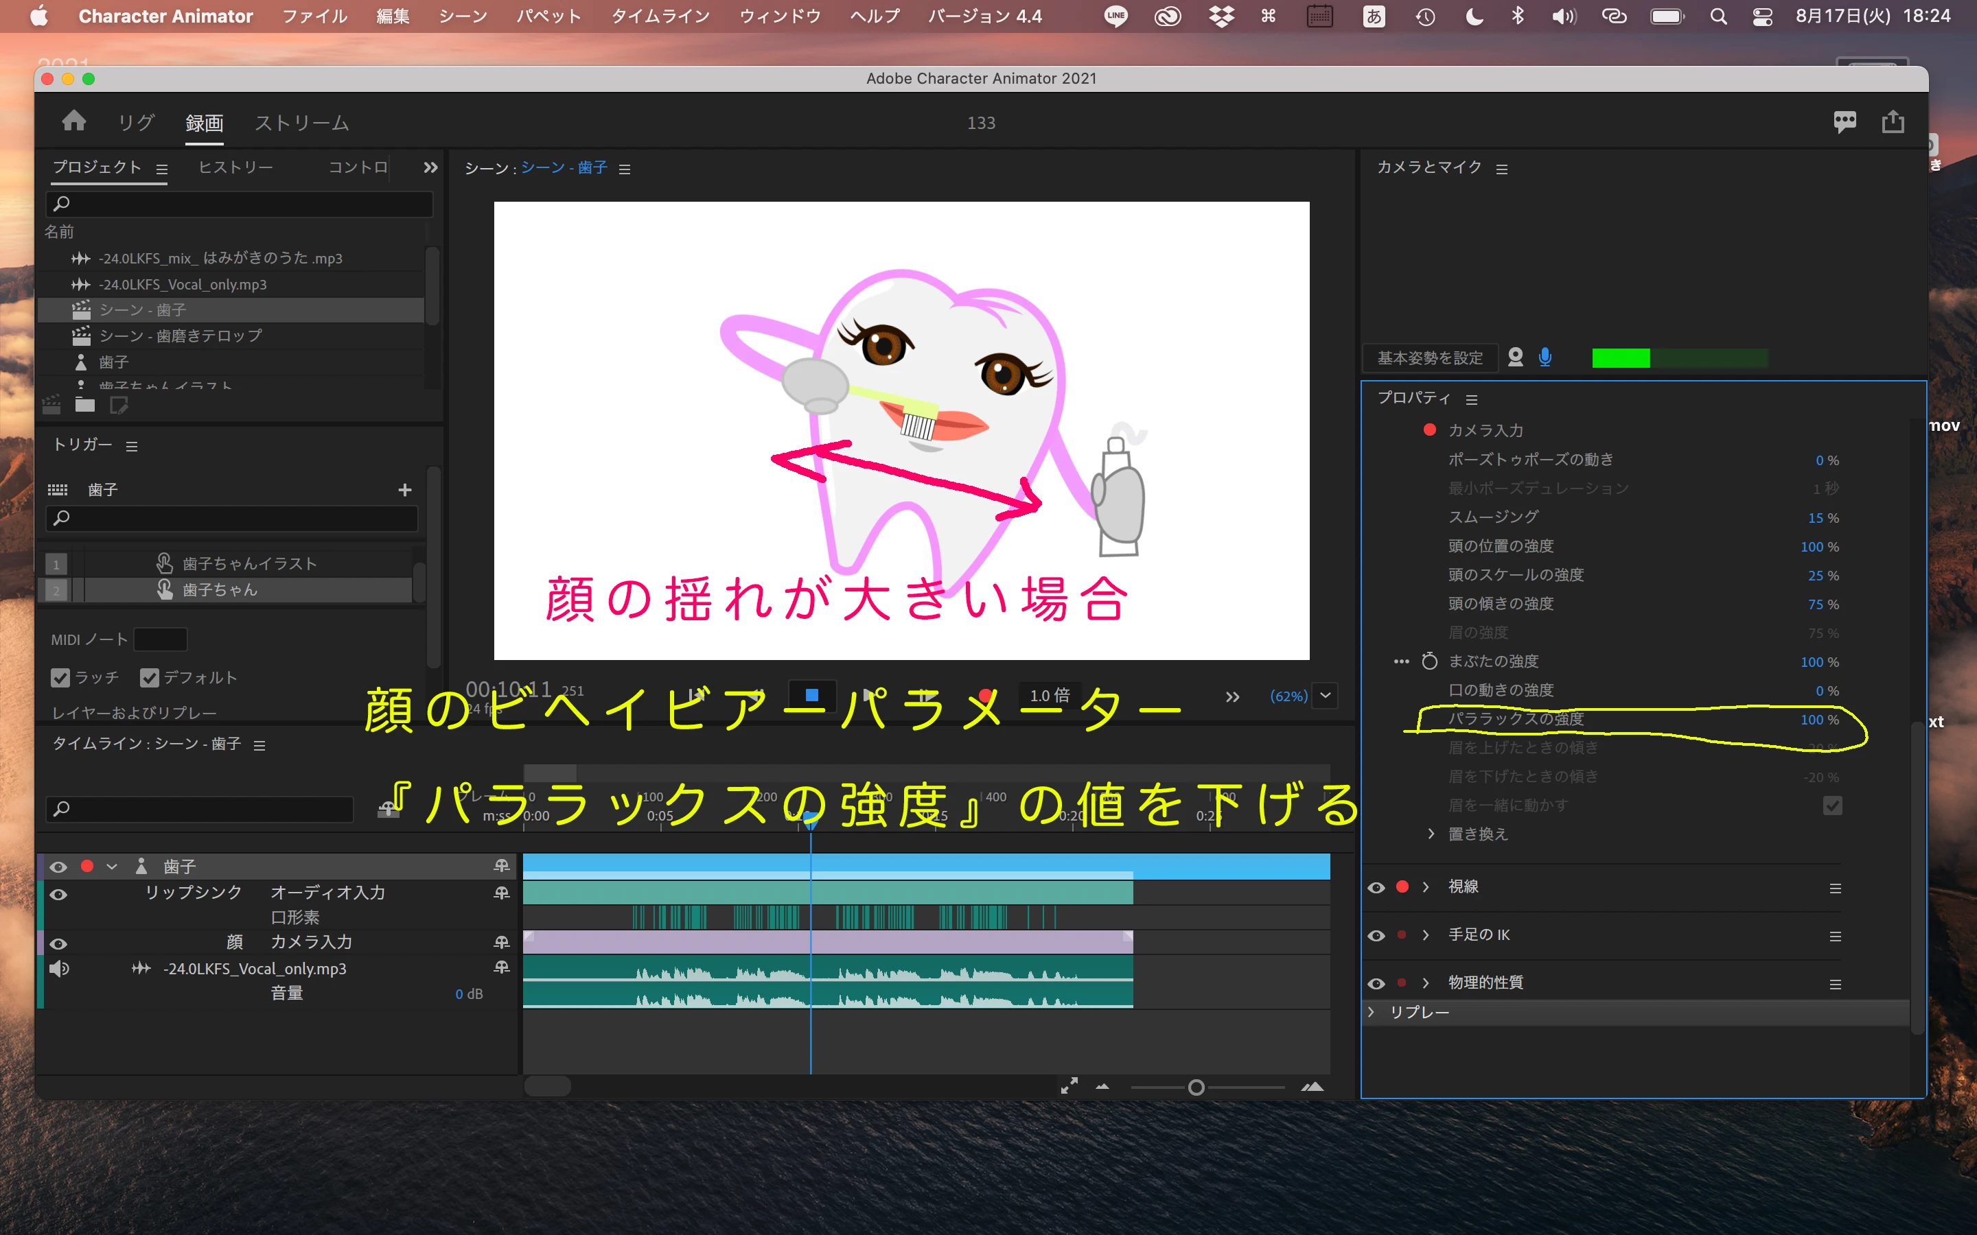The width and height of the screenshot is (1977, 1235).
Task: Click the project panel search field
Action: point(239,203)
